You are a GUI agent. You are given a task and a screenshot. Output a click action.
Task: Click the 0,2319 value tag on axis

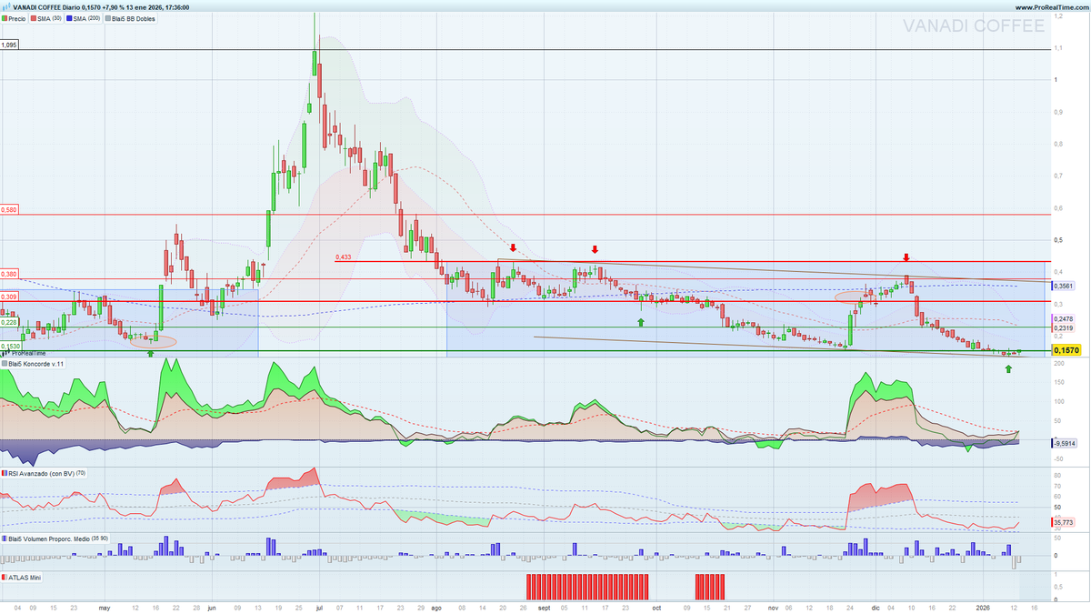click(1063, 327)
